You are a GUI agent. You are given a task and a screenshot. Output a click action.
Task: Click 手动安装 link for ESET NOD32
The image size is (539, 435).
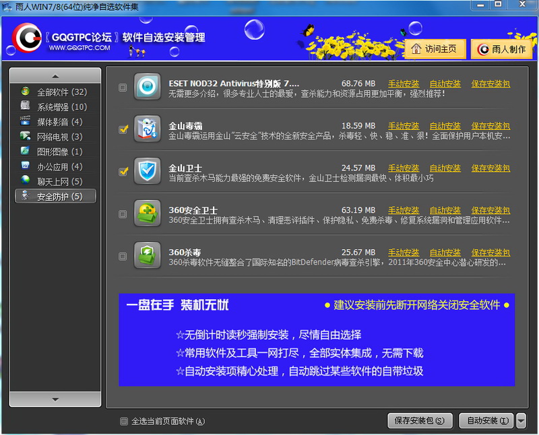click(x=404, y=83)
